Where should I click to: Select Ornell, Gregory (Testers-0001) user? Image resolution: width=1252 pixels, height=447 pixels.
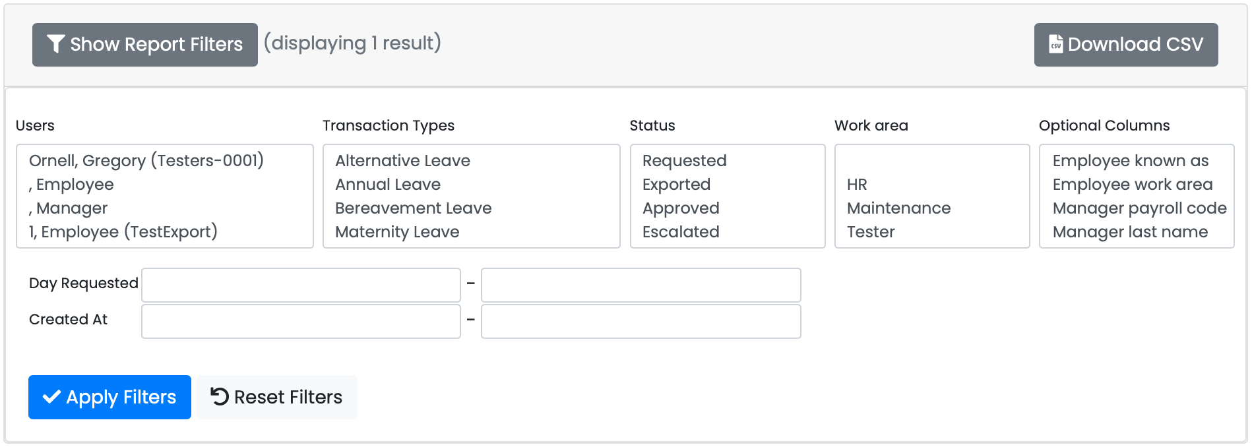tap(146, 160)
